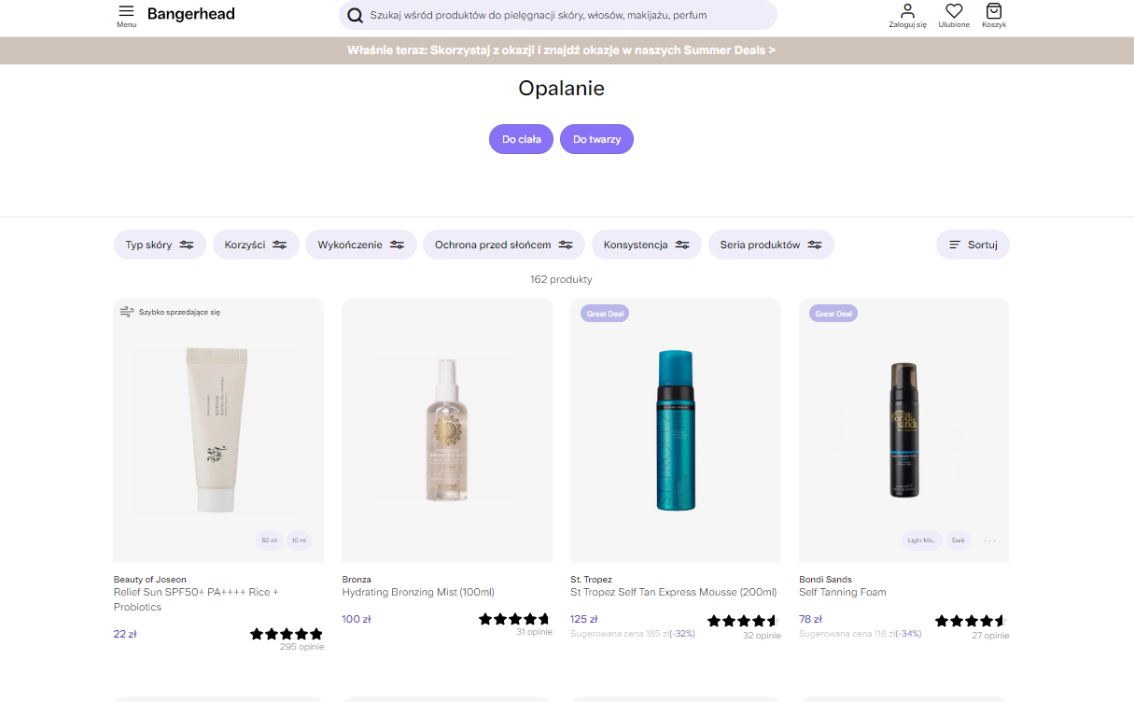This screenshot has width=1134, height=702.
Task: Open St Tropez Self Tan Express Mousse title
Action: click(674, 592)
